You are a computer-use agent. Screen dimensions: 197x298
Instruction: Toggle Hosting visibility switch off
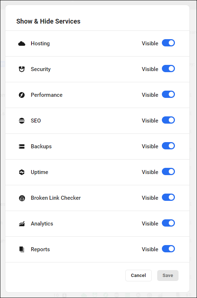pos(168,43)
